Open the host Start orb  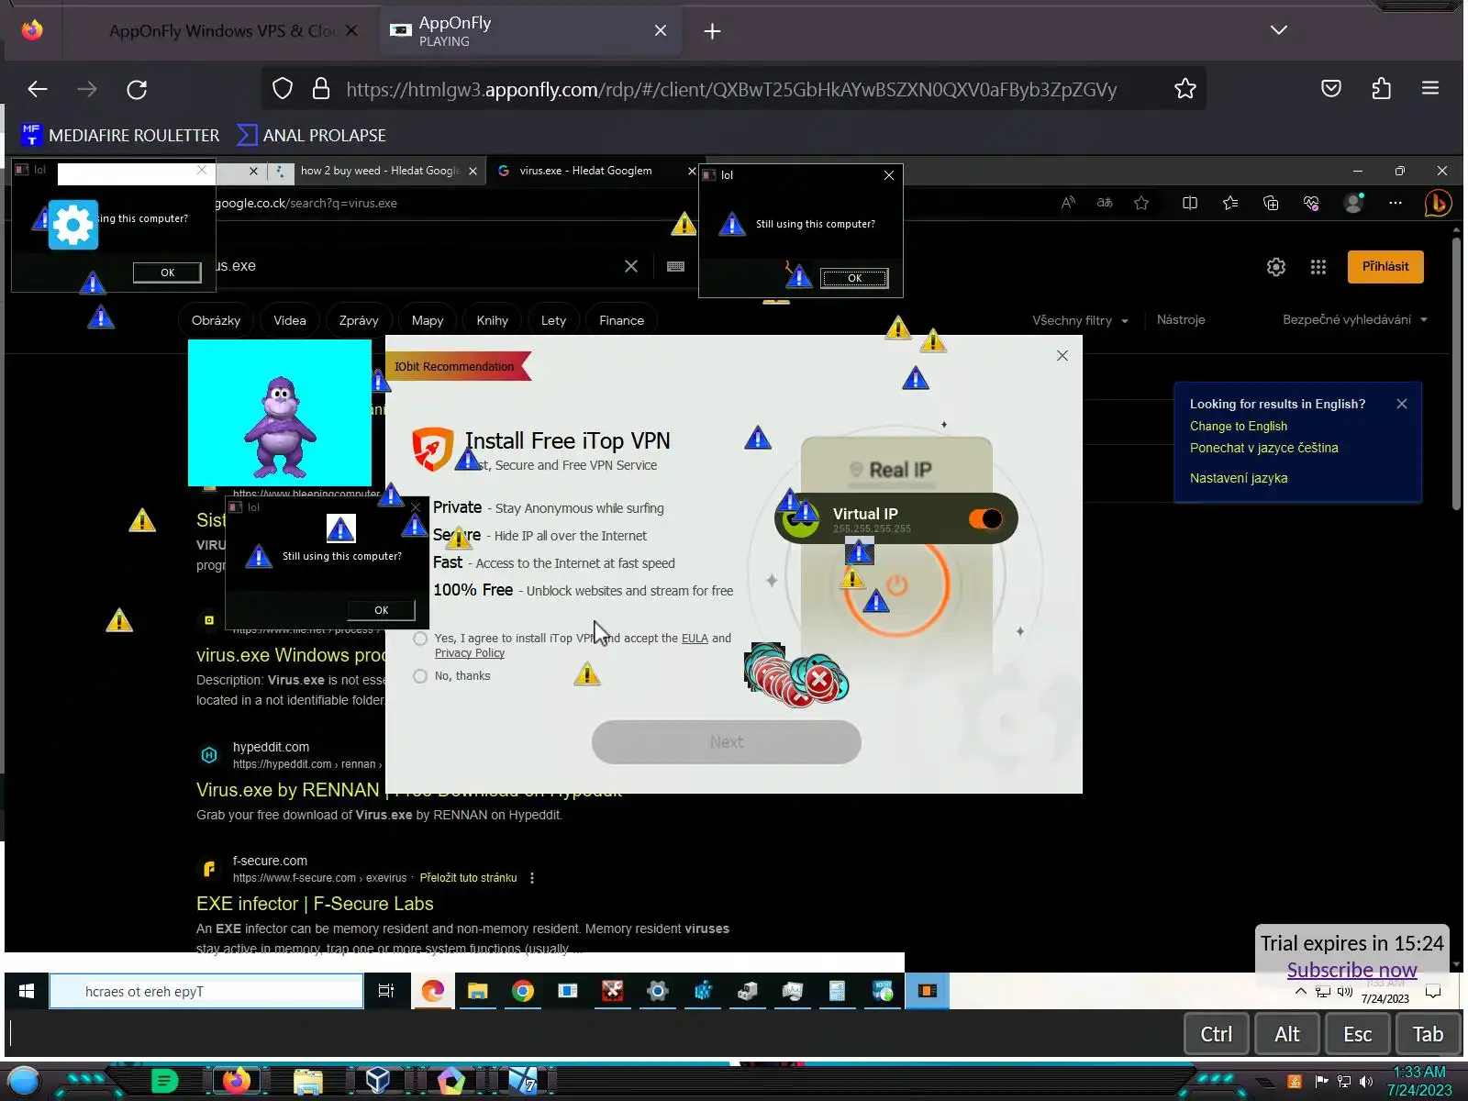coord(25,1081)
